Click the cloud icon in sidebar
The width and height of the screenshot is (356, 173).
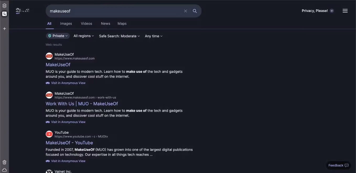[x=4, y=170]
